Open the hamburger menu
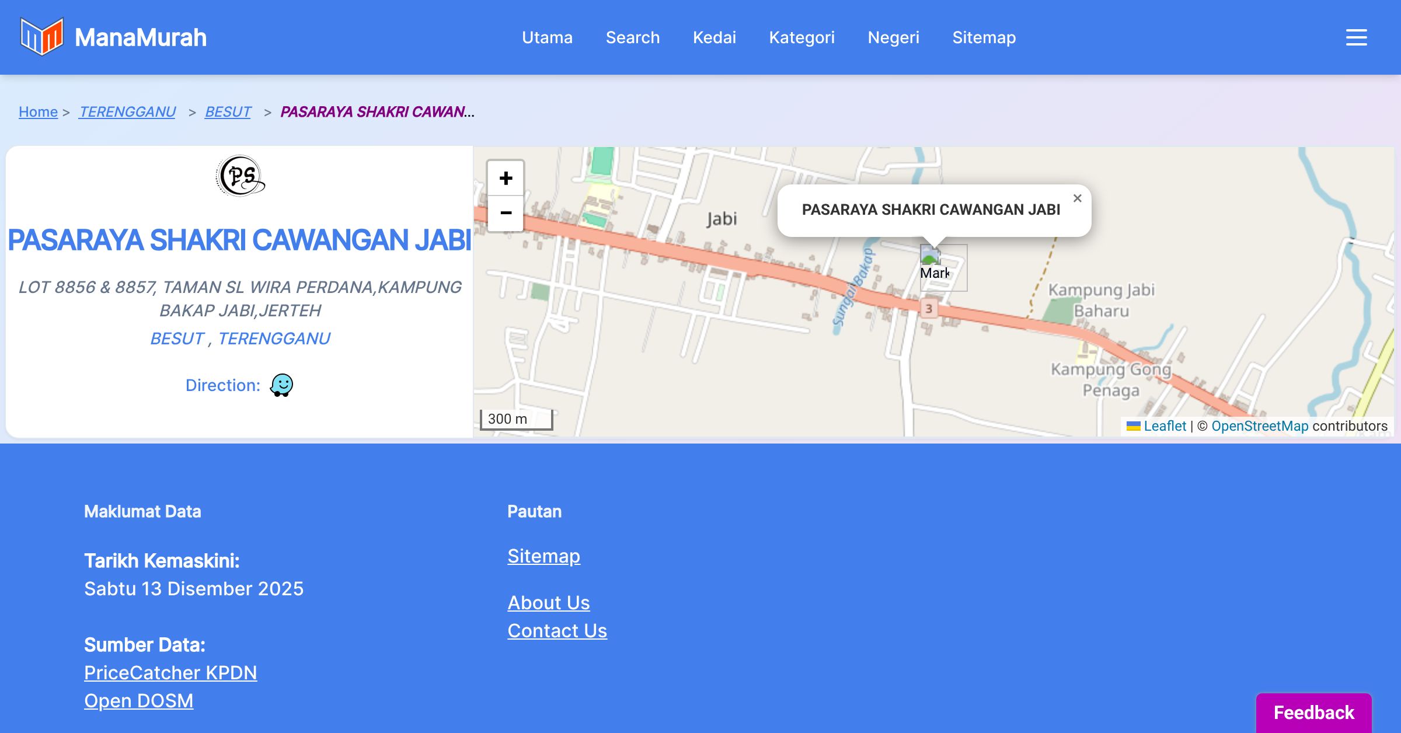 1356,37
